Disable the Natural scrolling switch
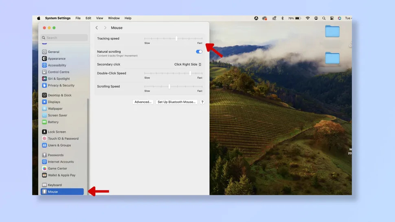This screenshot has width=395, height=222. (199, 52)
